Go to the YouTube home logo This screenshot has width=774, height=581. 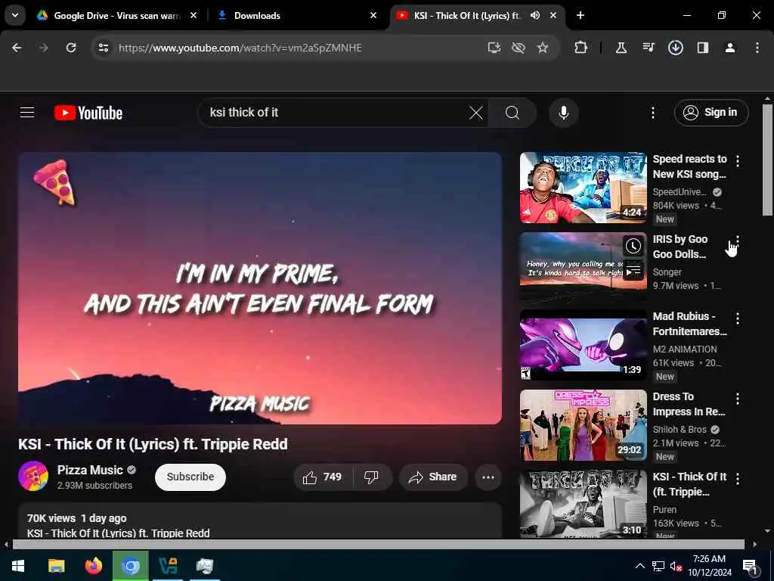(x=88, y=113)
